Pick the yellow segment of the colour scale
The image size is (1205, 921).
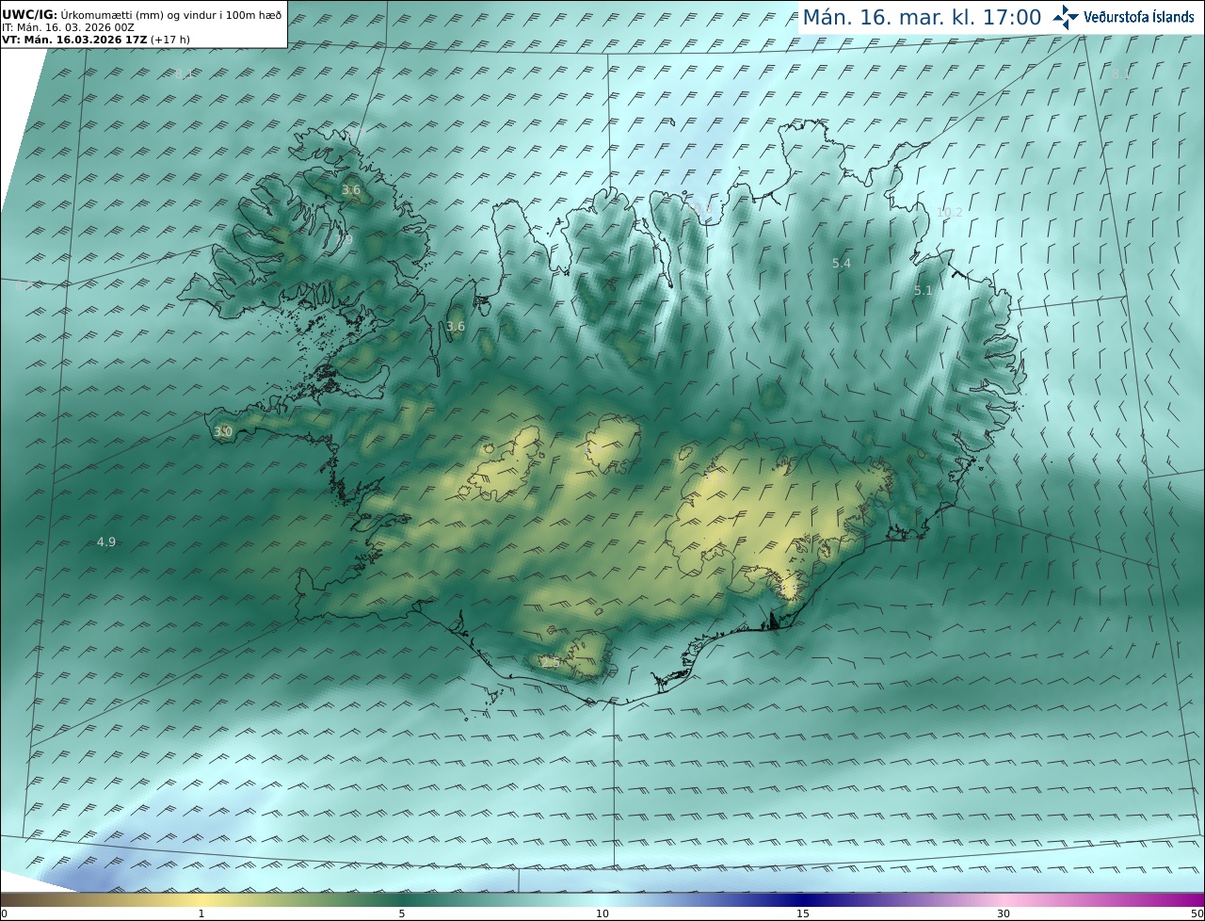201,899
